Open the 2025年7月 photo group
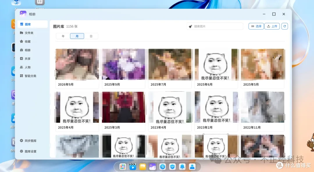The height and width of the screenshot is (172, 314). pyautogui.click(x=170, y=68)
